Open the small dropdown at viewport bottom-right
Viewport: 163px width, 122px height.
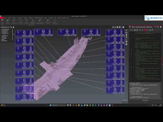tap(125, 102)
